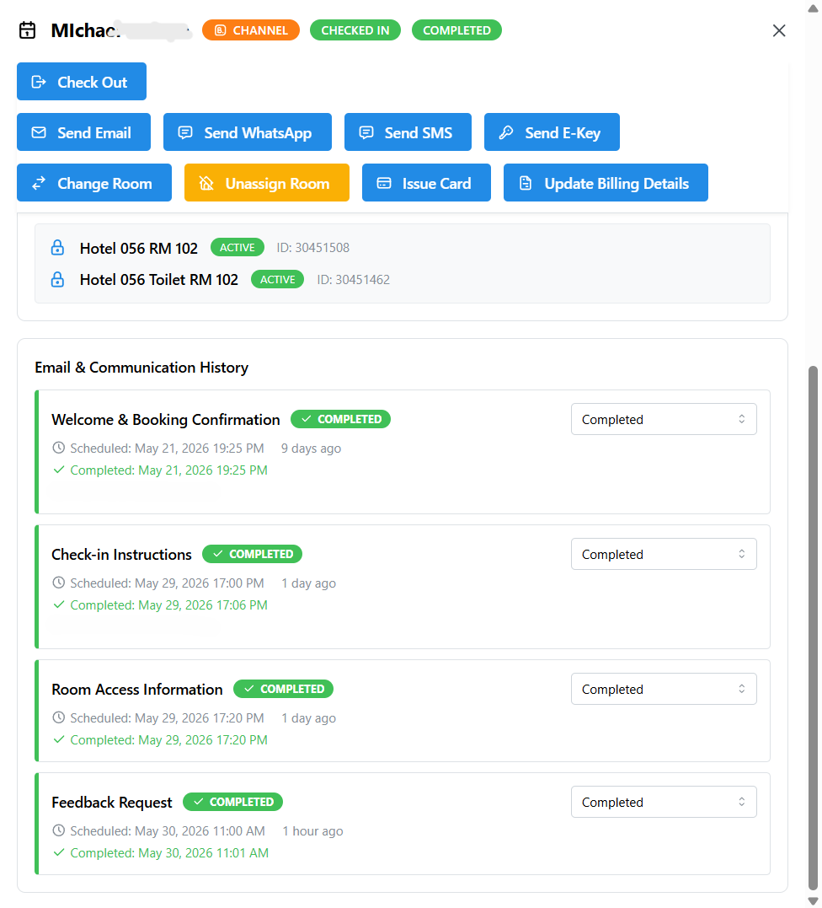Viewport: 822px width, 908px height.
Task: Click the COMPLETED badge on Room Access Information
Action: 284,689
